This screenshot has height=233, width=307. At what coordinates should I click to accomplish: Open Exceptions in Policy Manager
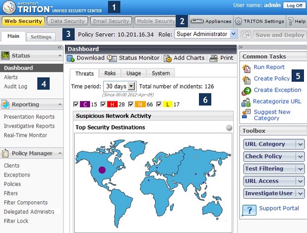tap(17, 175)
